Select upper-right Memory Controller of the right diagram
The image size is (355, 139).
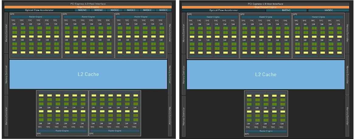point(347,33)
